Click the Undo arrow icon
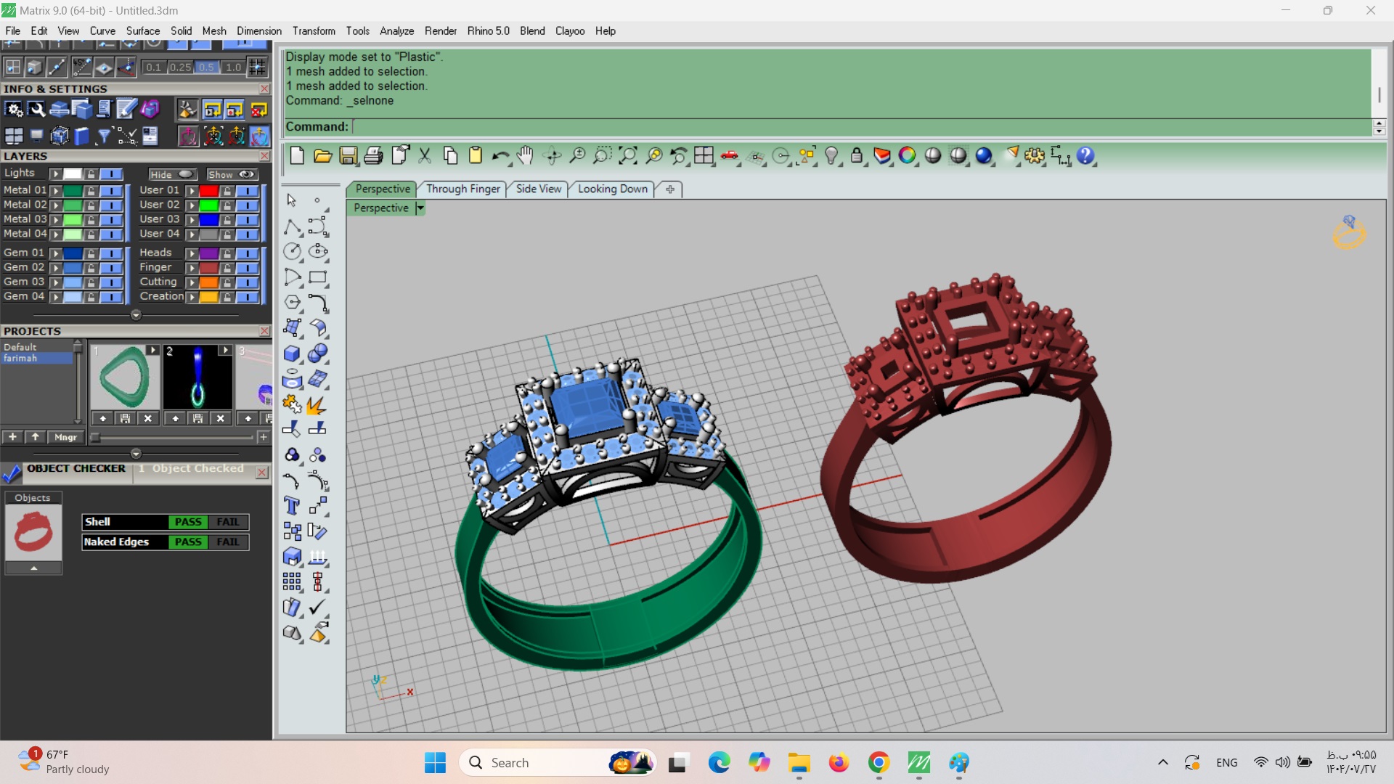The height and width of the screenshot is (784, 1394). (x=500, y=155)
